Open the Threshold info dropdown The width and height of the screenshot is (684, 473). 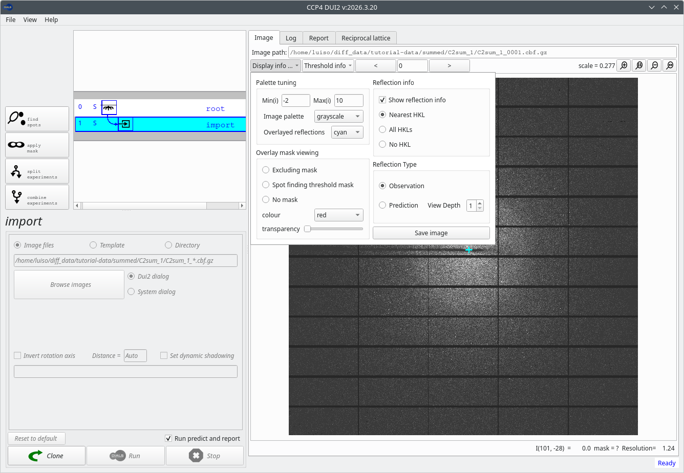click(328, 65)
